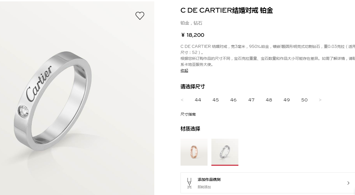Click the ¥ 18,200 price text
Screen dimensions: 355x195
[193, 35]
